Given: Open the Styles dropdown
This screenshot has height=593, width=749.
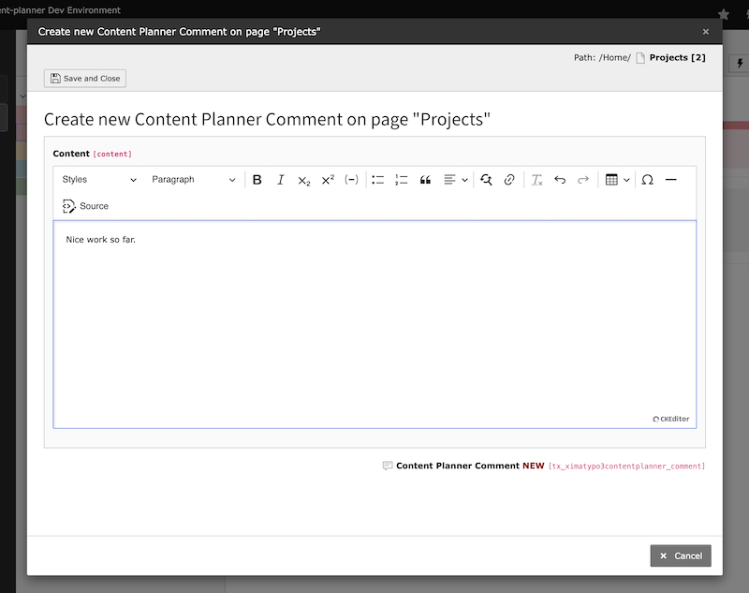Looking at the screenshot, I should pos(98,179).
